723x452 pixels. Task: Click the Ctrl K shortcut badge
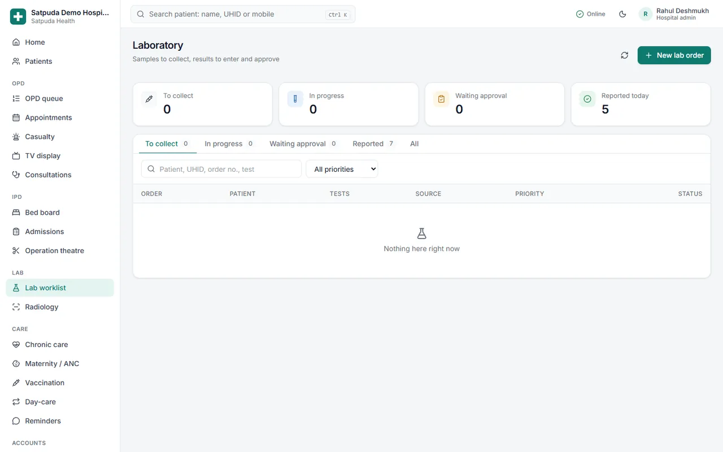pyautogui.click(x=338, y=15)
